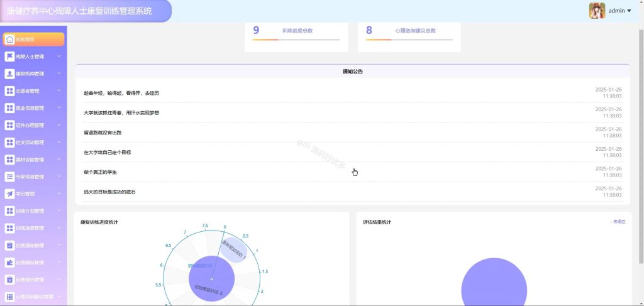This screenshot has height=306, width=644.
Task: Click the grid icon beside 就业信息管理
Action: tap(9, 108)
